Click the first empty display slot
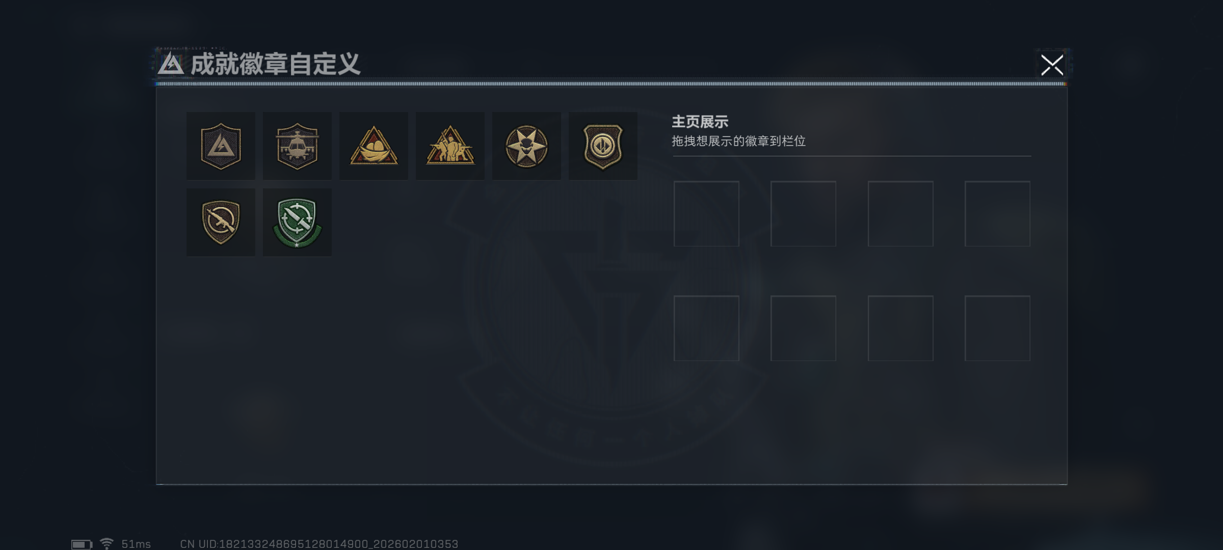 (x=706, y=214)
